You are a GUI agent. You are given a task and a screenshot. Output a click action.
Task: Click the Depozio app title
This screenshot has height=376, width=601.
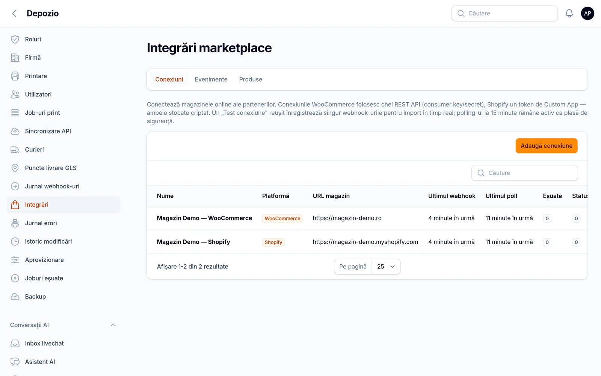[43, 14]
